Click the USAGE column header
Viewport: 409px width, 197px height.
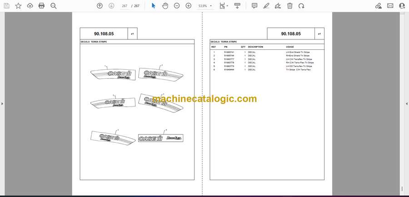pyautogui.click(x=290, y=47)
